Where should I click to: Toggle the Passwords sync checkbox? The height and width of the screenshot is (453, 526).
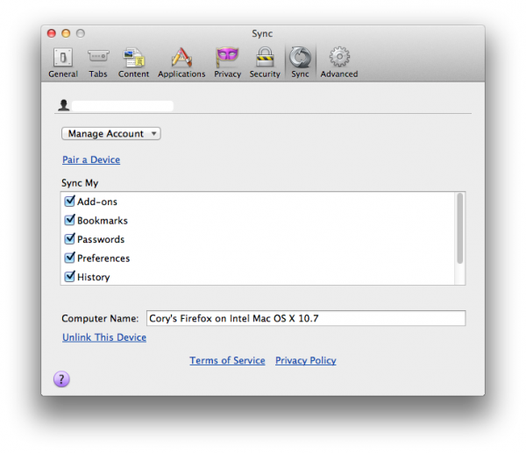point(70,239)
